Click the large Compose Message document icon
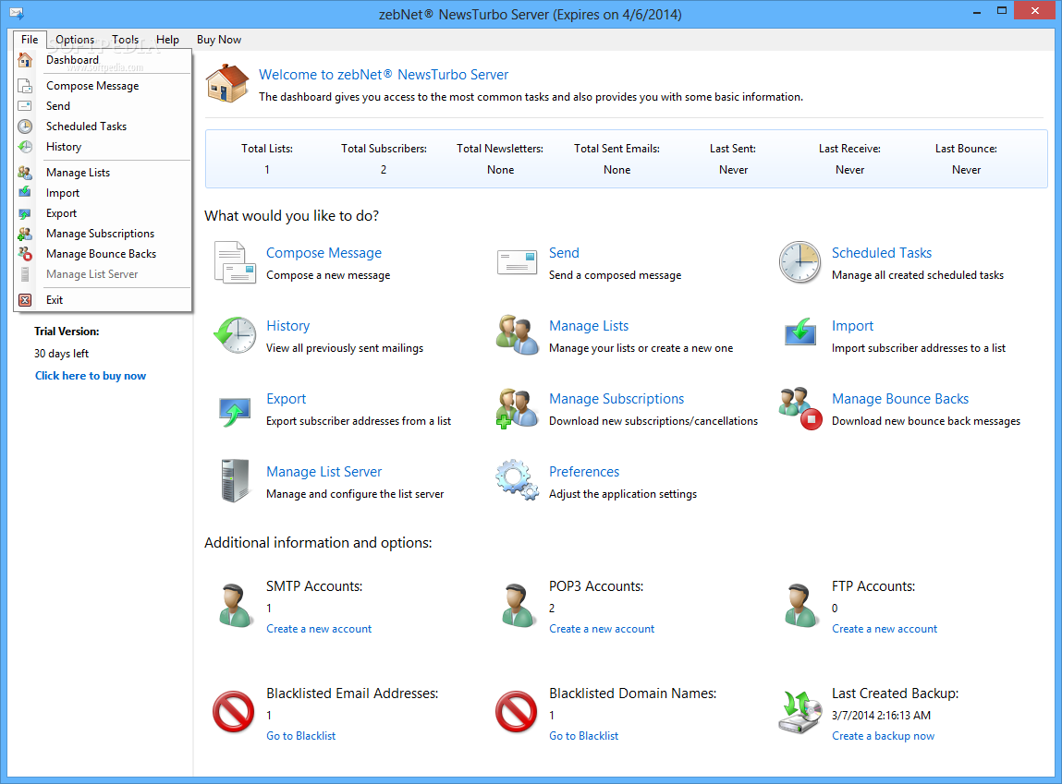 (235, 262)
